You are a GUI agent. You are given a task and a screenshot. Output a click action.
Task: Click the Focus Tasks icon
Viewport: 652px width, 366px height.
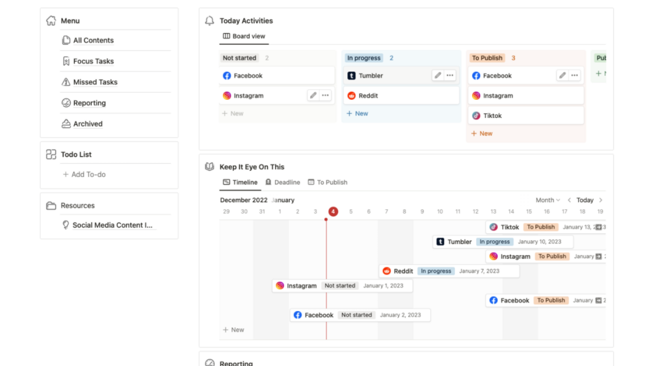pos(66,61)
